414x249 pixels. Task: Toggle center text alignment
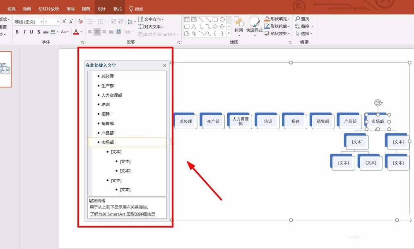[97, 32]
